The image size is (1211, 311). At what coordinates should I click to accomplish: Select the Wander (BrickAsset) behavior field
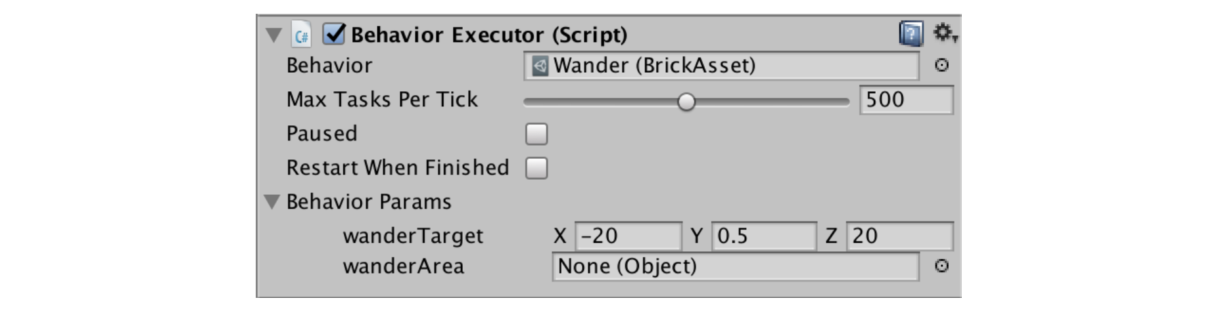coord(721,66)
